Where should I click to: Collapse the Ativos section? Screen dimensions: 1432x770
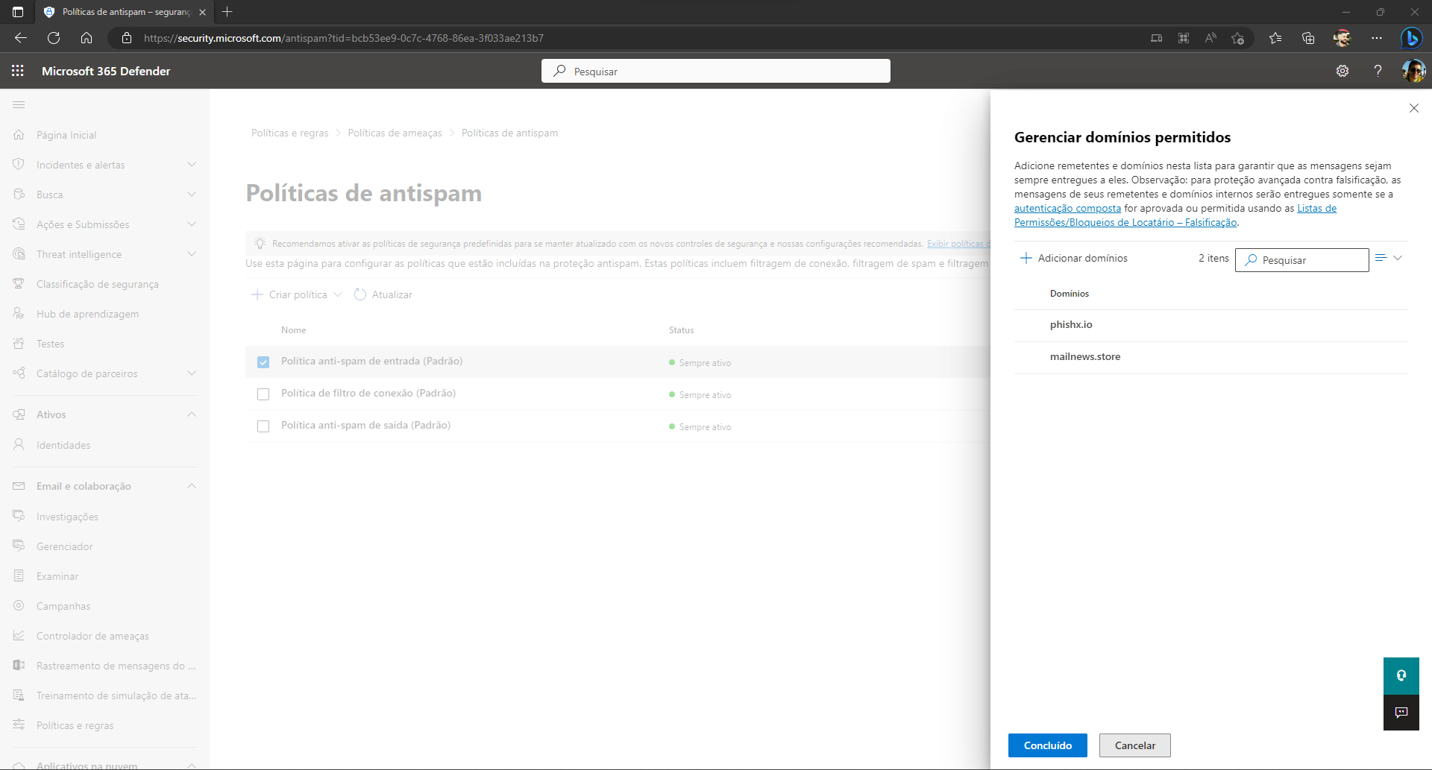(192, 414)
